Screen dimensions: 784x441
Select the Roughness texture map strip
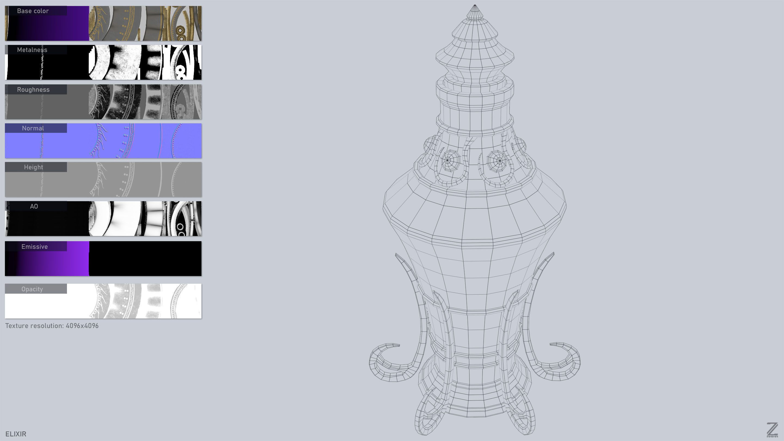click(103, 102)
